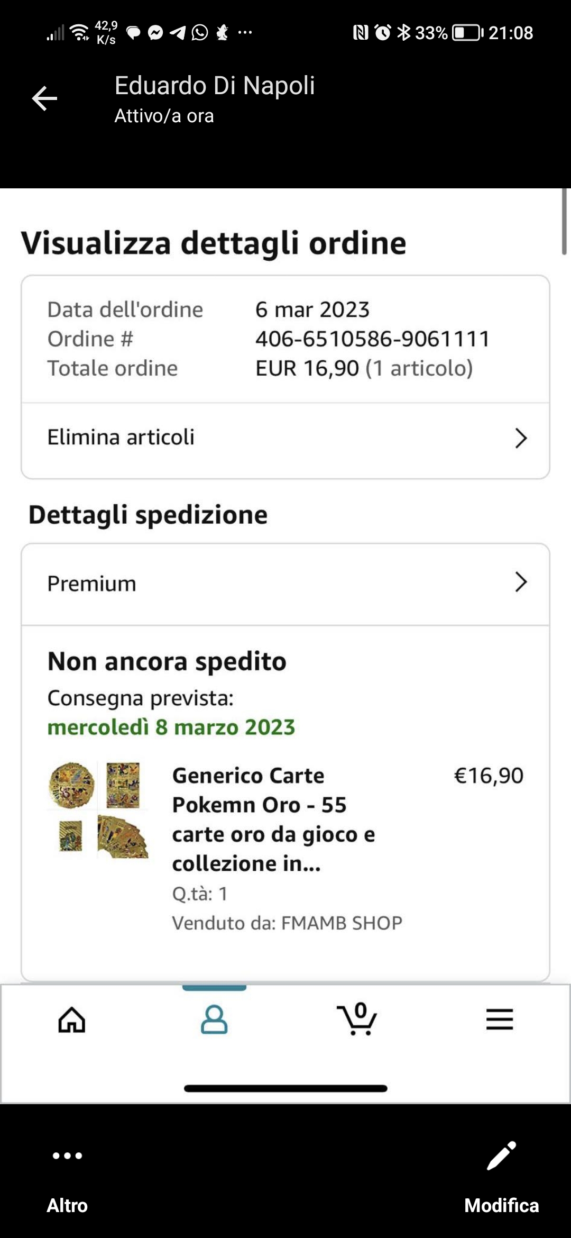Image resolution: width=571 pixels, height=1238 pixels.
Task: Open the account profile icon
Action: point(214,1019)
